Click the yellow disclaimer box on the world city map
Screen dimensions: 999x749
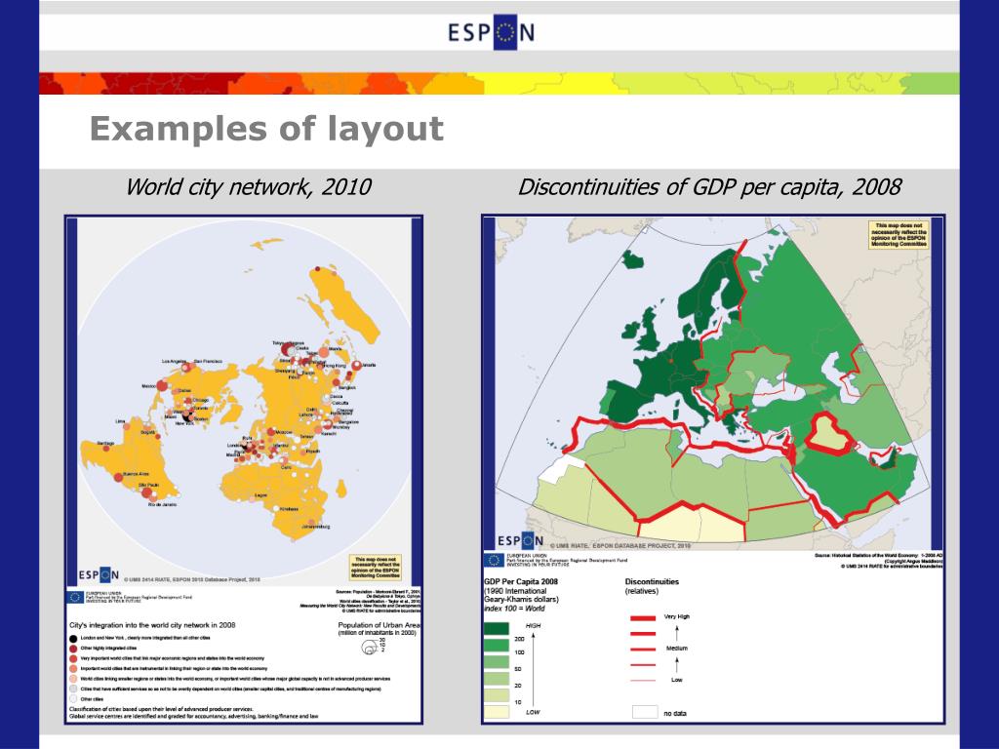point(376,567)
